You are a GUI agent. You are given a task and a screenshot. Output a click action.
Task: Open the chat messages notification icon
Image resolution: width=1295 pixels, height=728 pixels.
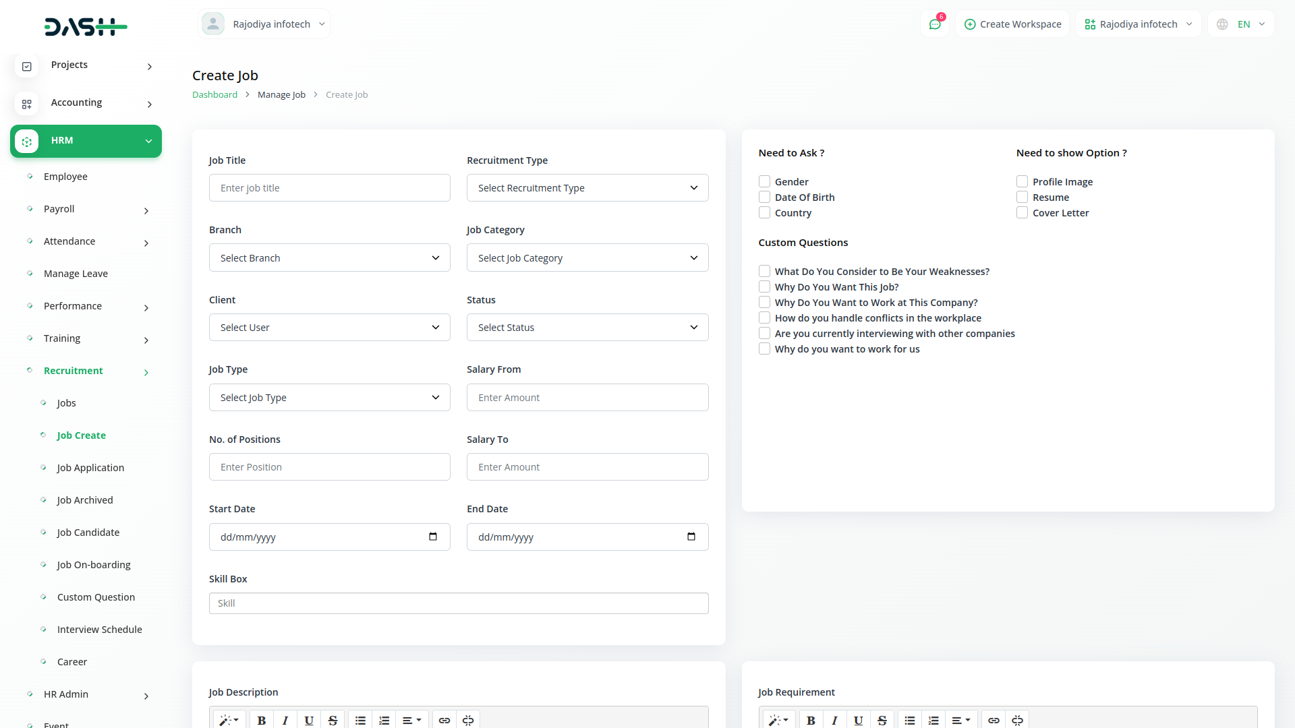click(935, 24)
